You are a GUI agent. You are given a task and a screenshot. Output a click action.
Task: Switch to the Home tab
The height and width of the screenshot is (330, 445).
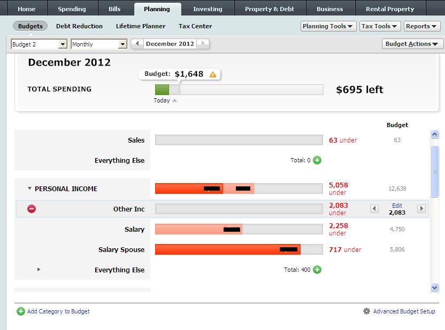click(27, 9)
